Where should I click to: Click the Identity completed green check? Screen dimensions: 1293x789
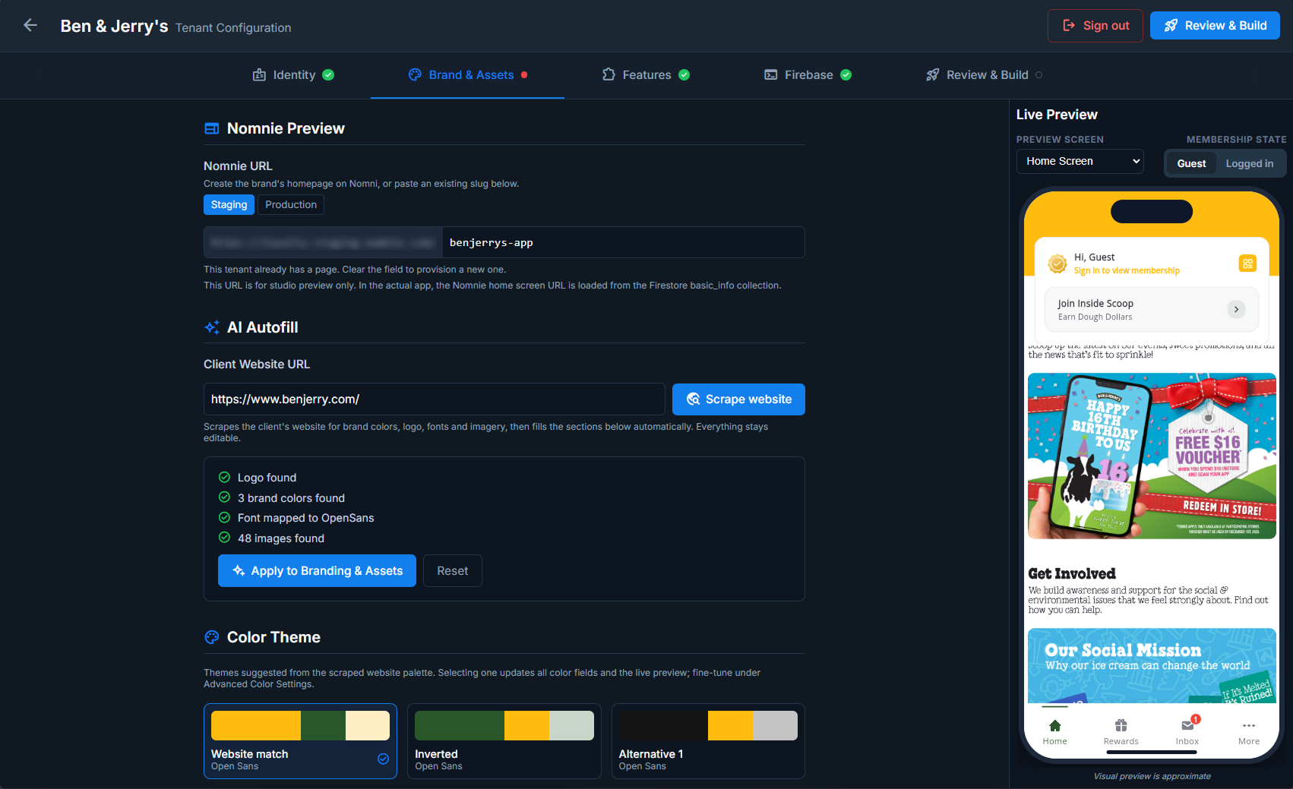pyautogui.click(x=328, y=74)
